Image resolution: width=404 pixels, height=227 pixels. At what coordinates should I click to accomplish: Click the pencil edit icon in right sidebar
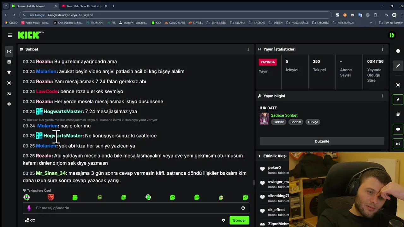point(398,66)
